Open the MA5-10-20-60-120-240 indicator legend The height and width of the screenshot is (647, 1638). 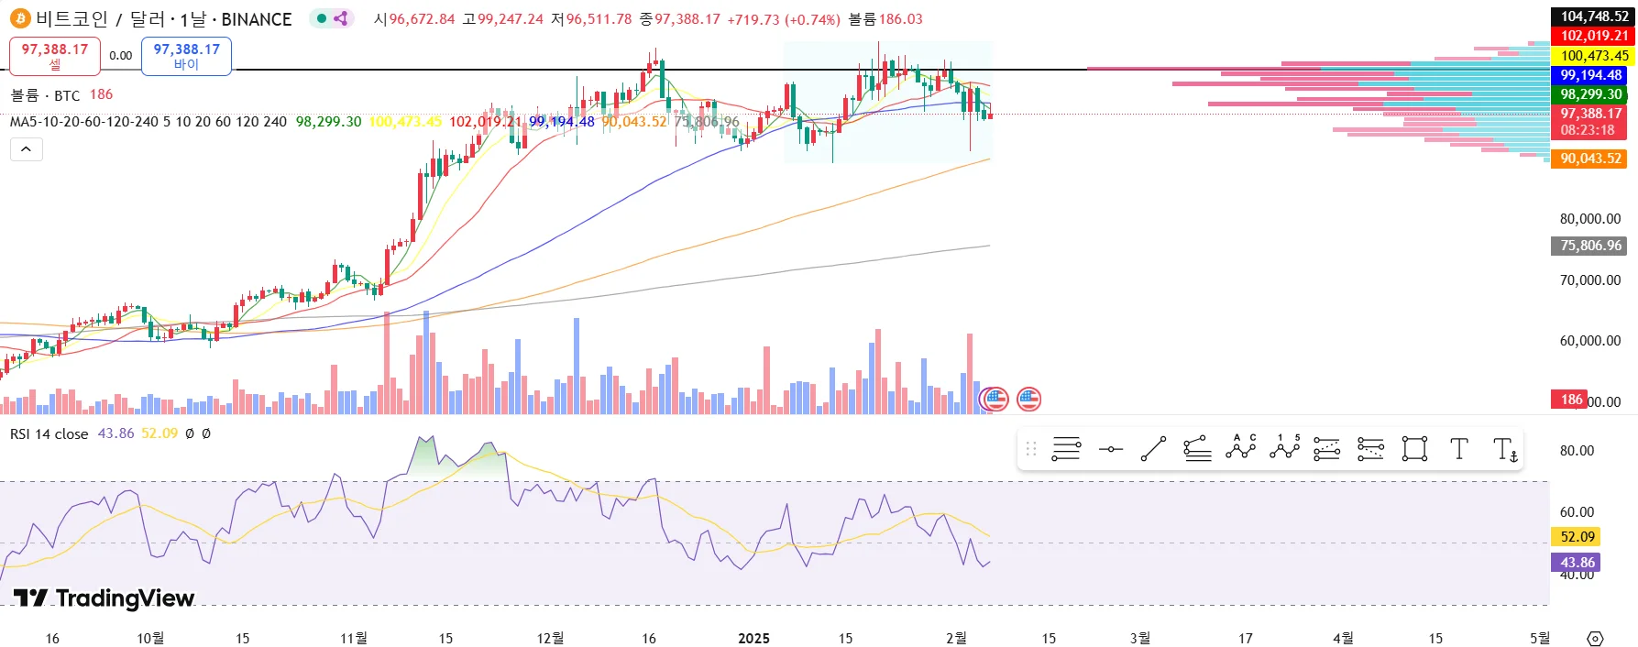click(148, 121)
